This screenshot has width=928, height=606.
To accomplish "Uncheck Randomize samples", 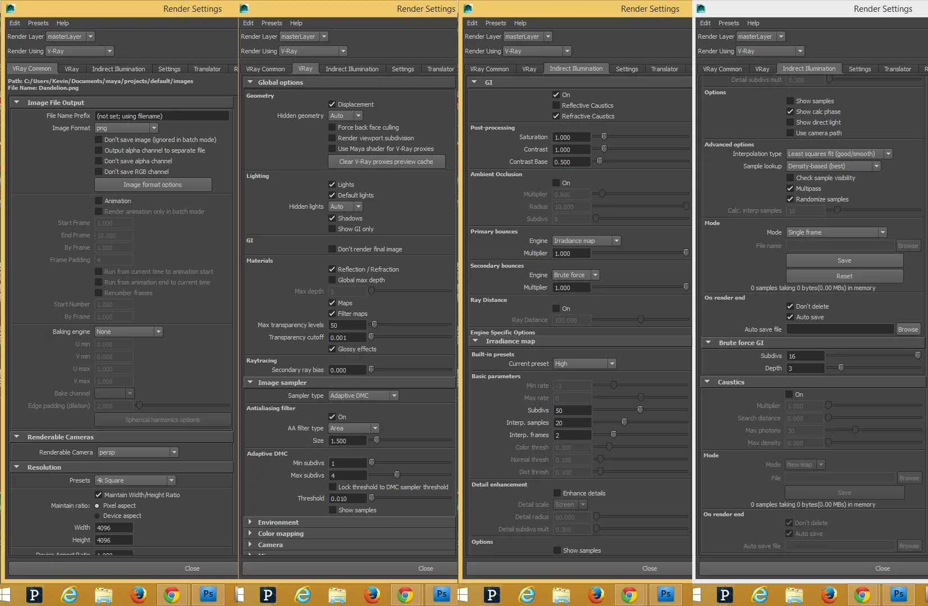I will click(790, 199).
